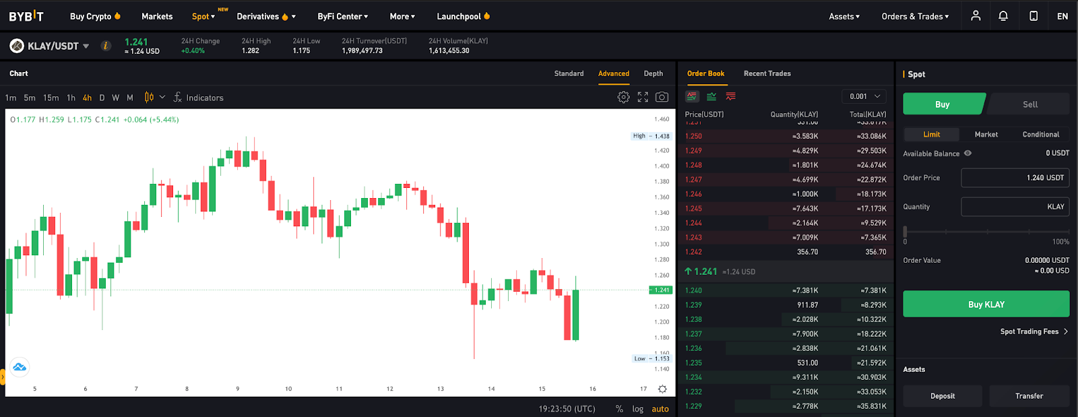Take a chart snapshot with camera icon
This screenshot has height=417, width=1078.
coord(662,97)
